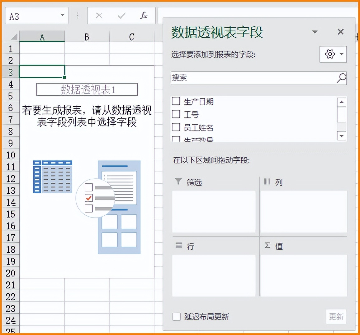Open the Name Box dropdown arrow

(62, 15)
